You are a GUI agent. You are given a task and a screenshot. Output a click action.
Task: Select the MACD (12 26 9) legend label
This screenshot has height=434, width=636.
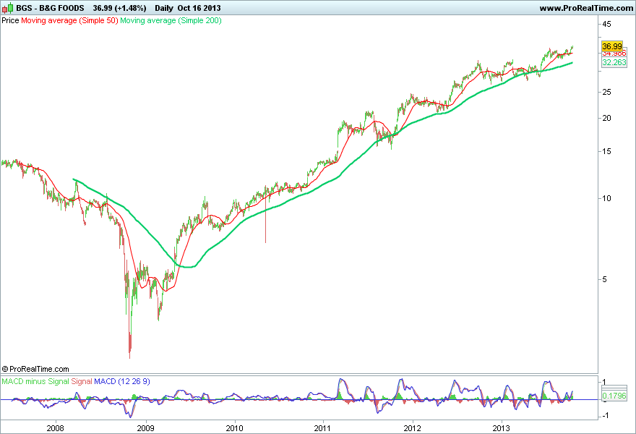tap(122, 381)
